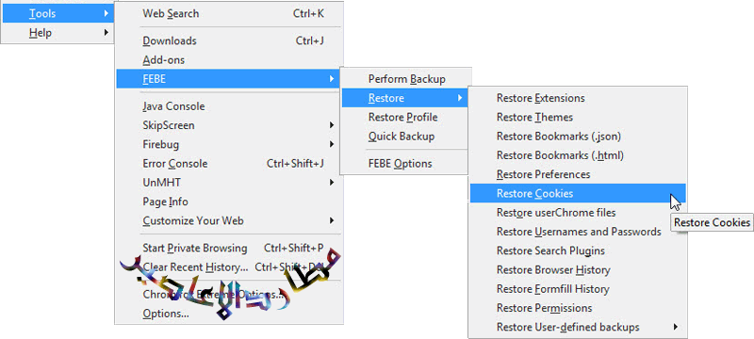Run Quick Backup

[x=405, y=136]
